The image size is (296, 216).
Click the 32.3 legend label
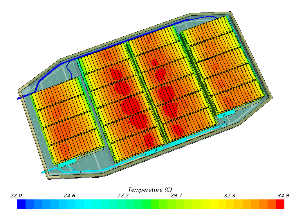click(230, 196)
